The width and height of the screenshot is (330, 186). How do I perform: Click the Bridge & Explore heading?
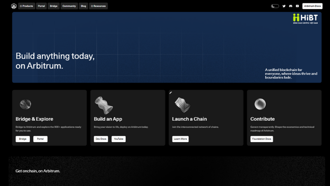click(x=34, y=119)
